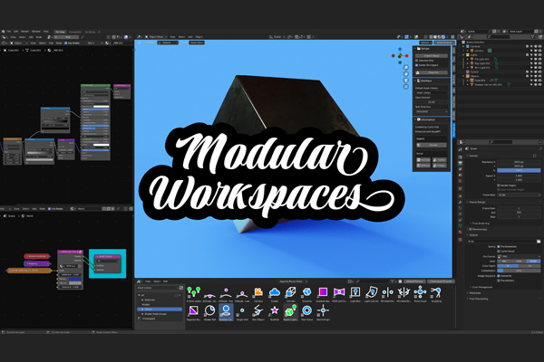Toggle viewport visibility of Cube.001 in outliner
The width and height of the screenshot is (544, 362).
[536, 81]
